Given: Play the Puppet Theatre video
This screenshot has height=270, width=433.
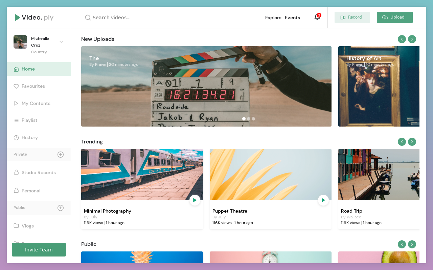Looking at the screenshot, I should click(x=323, y=200).
